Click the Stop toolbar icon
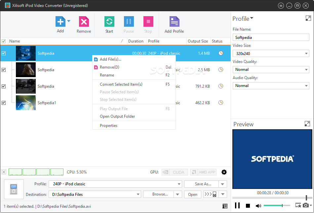The width and height of the screenshot is (314, 213). click(x=148, y=21)
